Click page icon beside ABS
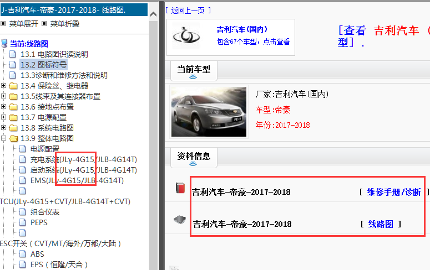The height and width of the screenshot is (270, 430). click(23, 254)
